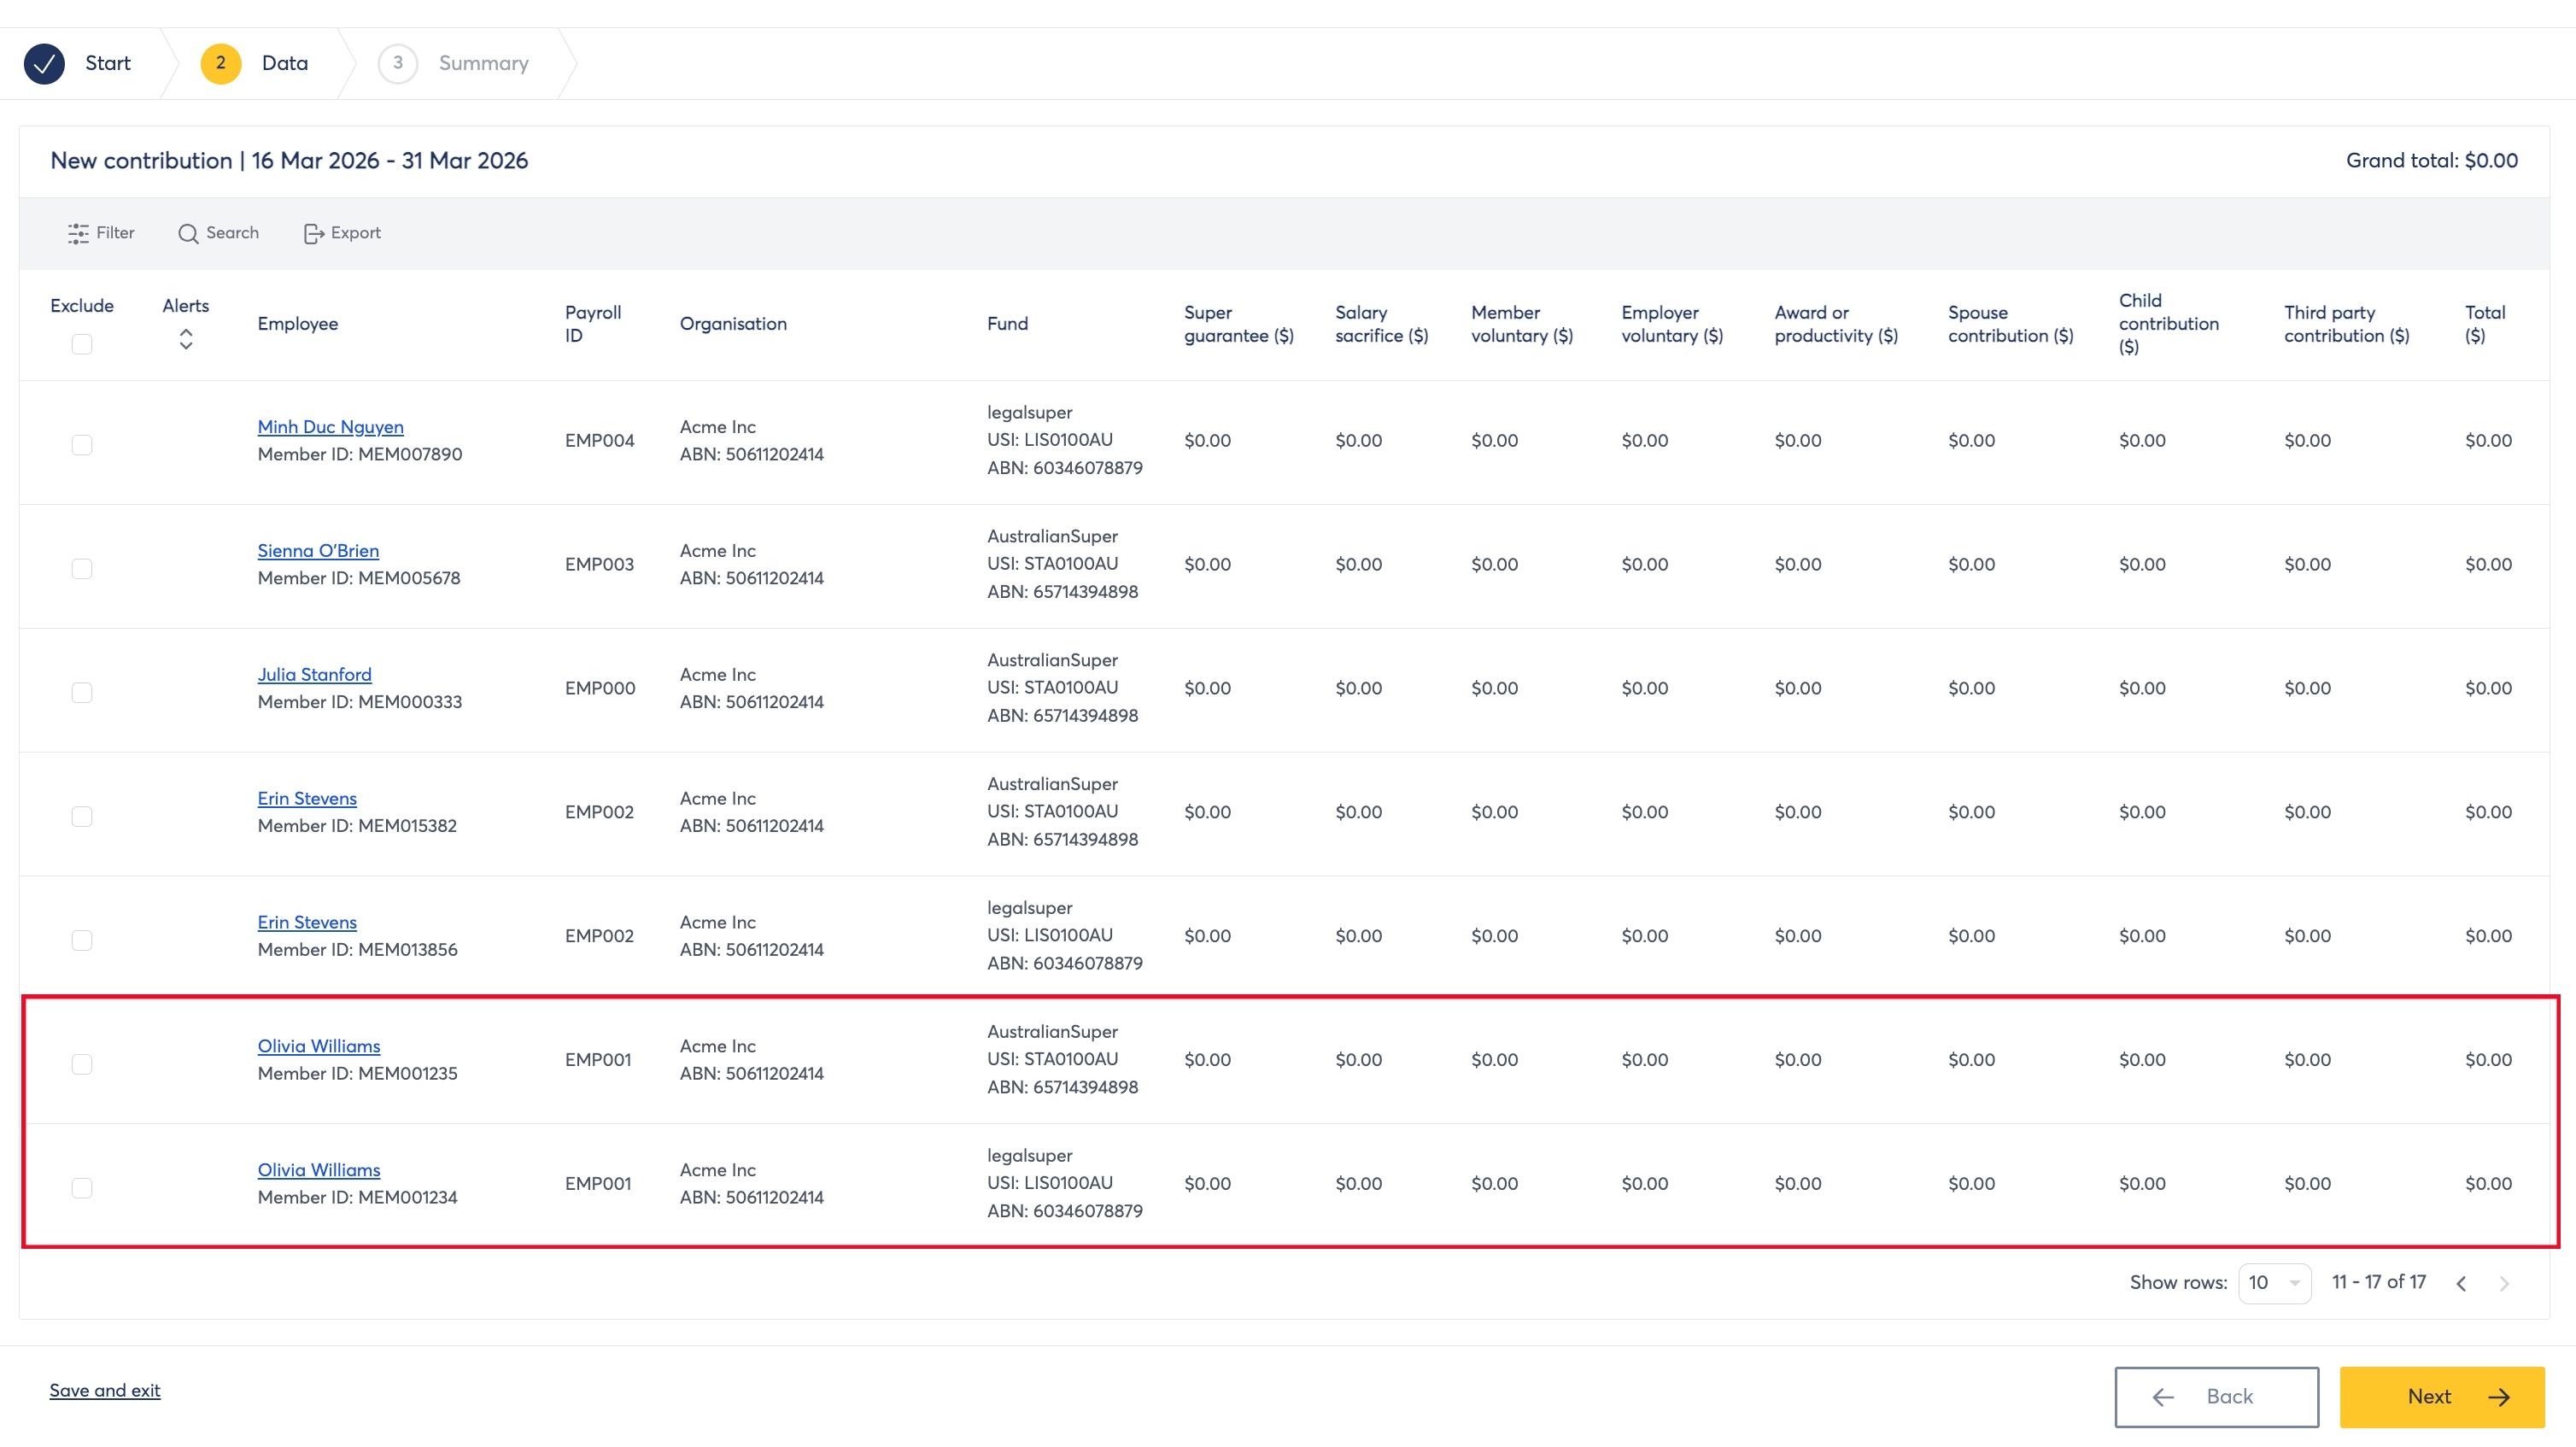Open Julia Stanford employee link

[x=315, y=675]
